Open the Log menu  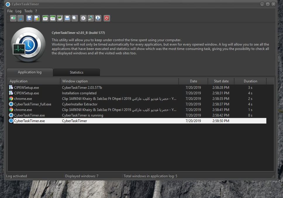pyautogui.click(x=18, y=11)
